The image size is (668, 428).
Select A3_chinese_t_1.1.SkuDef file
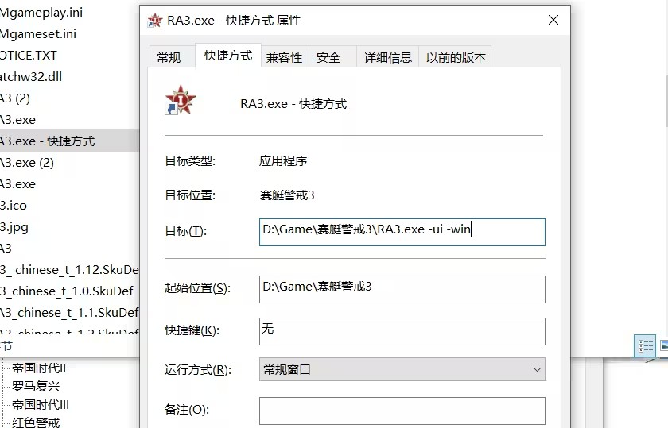pos(69,313)
